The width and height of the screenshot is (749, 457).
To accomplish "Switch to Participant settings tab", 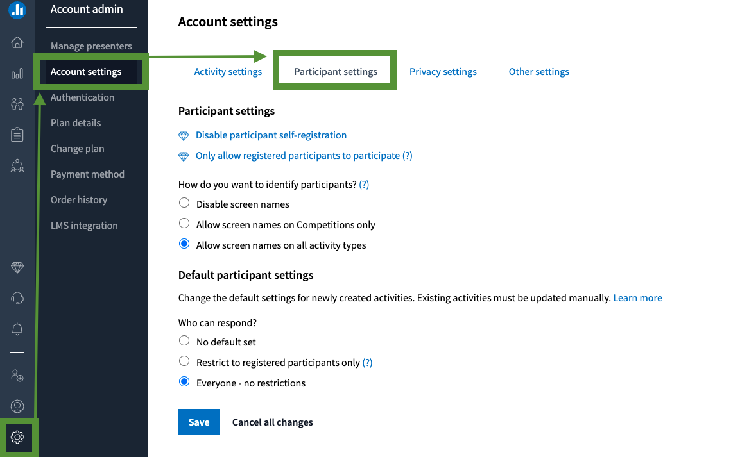I will [335, 72].
